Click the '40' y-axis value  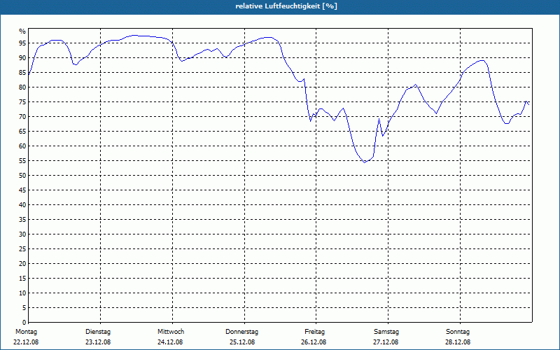point(22,205)
